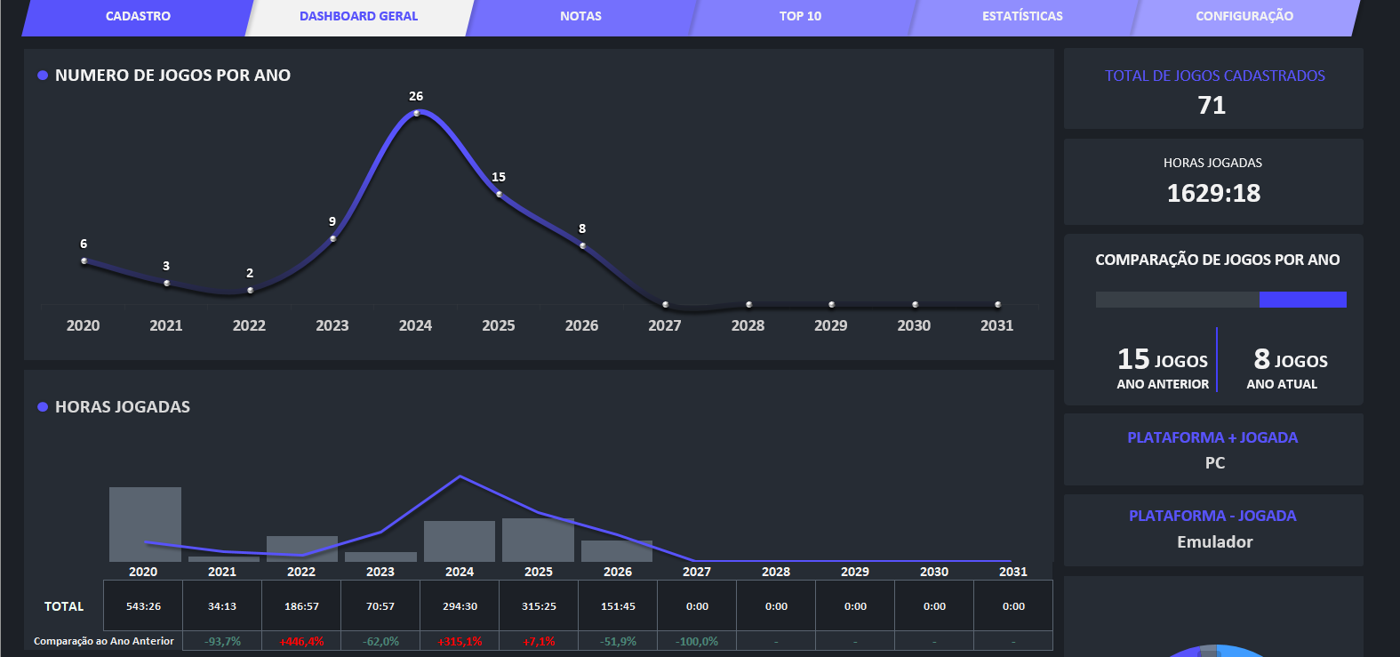Click the 2025 hours bar
Screen dimensions: 1400x657
[538, 540]
